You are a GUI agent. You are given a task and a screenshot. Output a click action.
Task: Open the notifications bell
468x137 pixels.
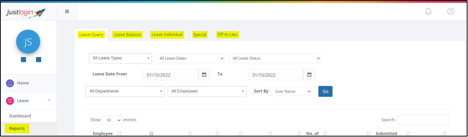pyautogui.click(x=428, y=11)
